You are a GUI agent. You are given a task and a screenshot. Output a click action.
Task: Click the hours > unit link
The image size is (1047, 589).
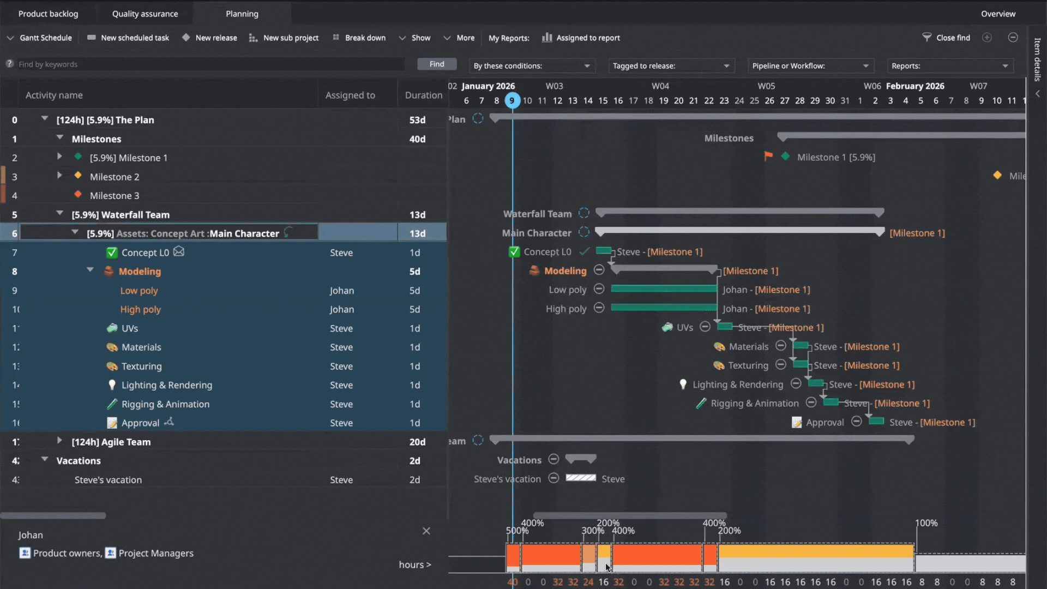pos(414,564)
